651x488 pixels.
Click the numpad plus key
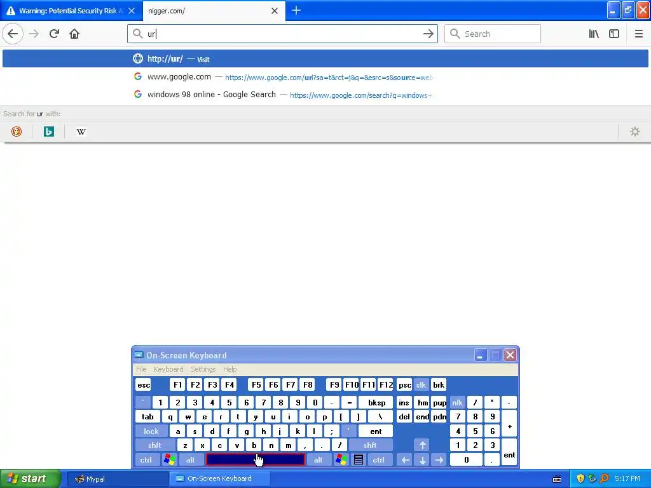[x=509, y=424]
